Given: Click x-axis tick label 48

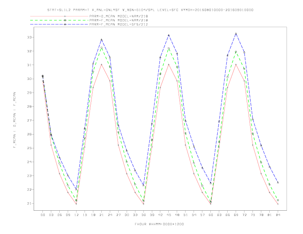Looking at the screenshot, I should pyautogui.click(x=177, y=215).
